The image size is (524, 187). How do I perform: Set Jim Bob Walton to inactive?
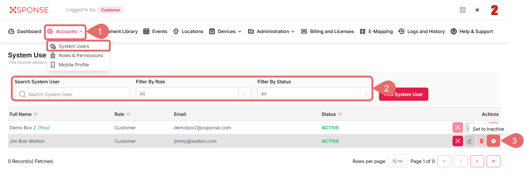[x=493, y=141]
